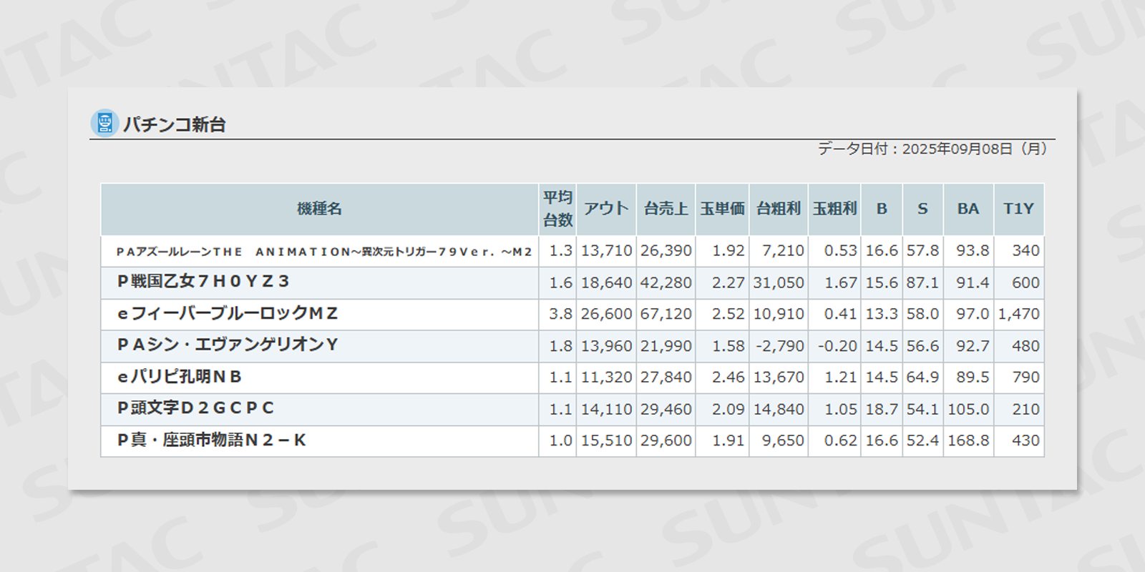Select the 台売上 column header
Screen dimensions: 1145x572
click(x=666, y=209)
